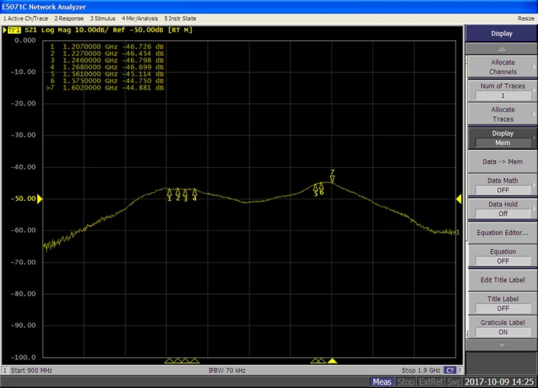Open the Instr State menu
The height and width of the screenshot is (388, 538).
[x=180, y=19]
